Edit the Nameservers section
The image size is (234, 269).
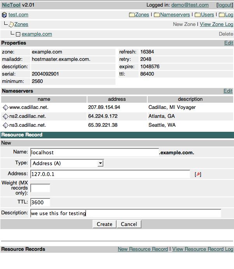click(228, 91)
